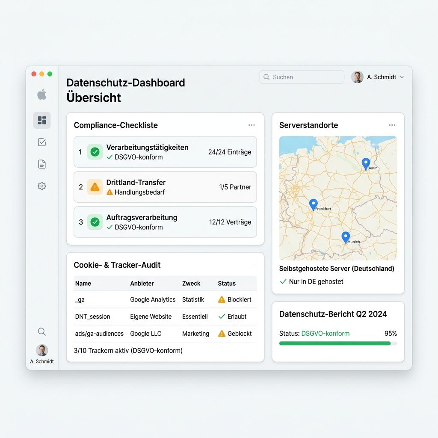This screenshot has width=438, height=438.
Task: Click into the Suchen search field
Action: [x=302, y=77]
